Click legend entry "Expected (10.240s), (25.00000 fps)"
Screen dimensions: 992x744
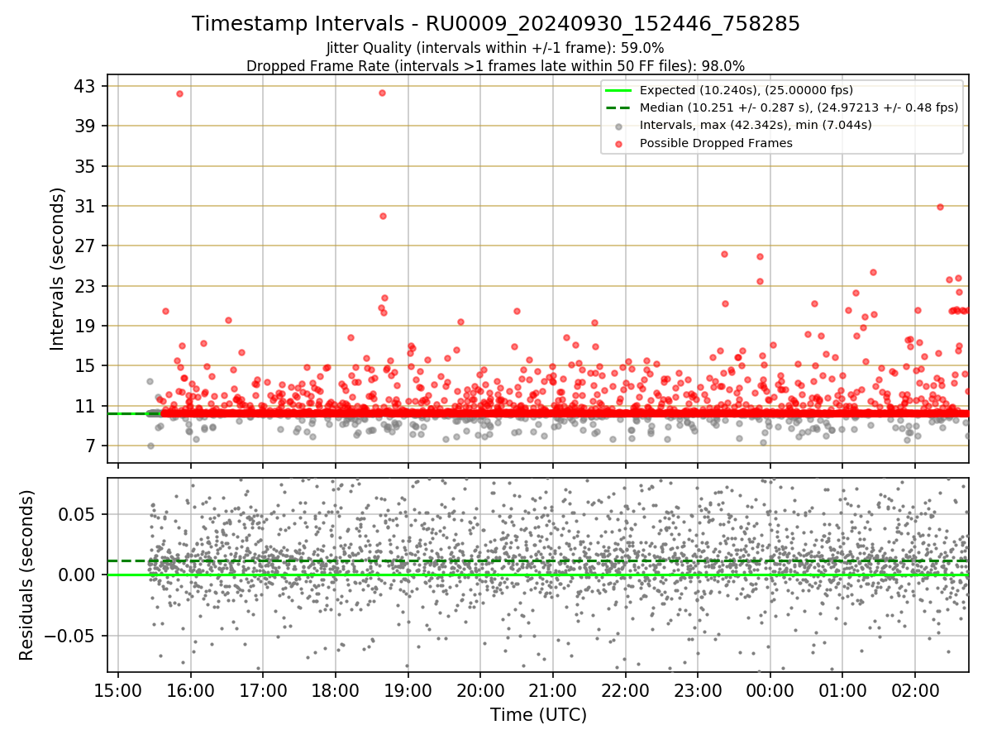coord(746,90)
